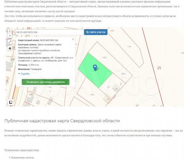Click parcel label 150 on the map
The width and height of the screenshot is (184, 161).
[92, 95]
